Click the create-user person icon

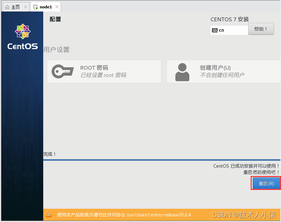pos(182,72)
